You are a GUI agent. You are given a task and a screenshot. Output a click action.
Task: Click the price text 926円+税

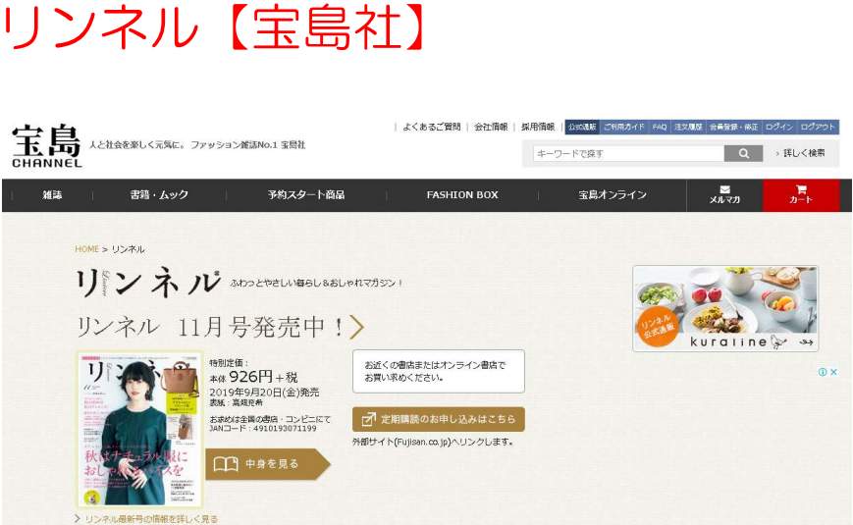pos(263,377)
